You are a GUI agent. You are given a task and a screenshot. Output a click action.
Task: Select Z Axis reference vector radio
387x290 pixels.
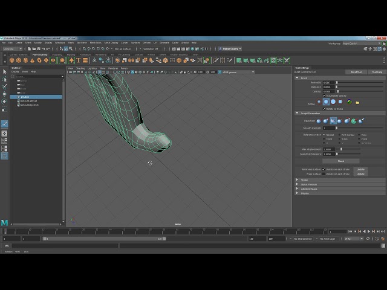359,139
